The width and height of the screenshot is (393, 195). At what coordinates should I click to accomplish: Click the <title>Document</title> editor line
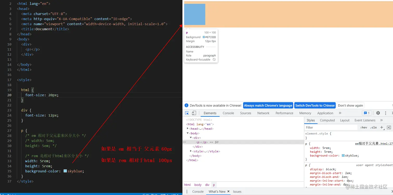point(45,29)
